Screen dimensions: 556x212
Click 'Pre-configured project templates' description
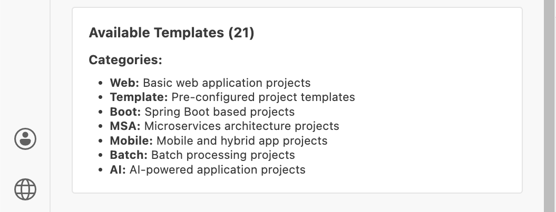[263, 97]
